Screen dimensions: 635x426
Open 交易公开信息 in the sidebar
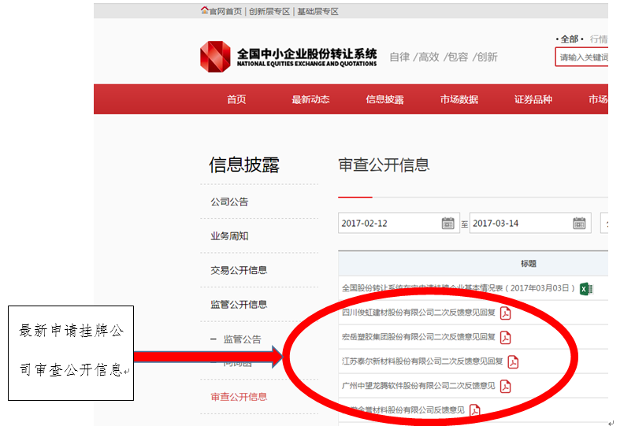[x=239, y=270]
